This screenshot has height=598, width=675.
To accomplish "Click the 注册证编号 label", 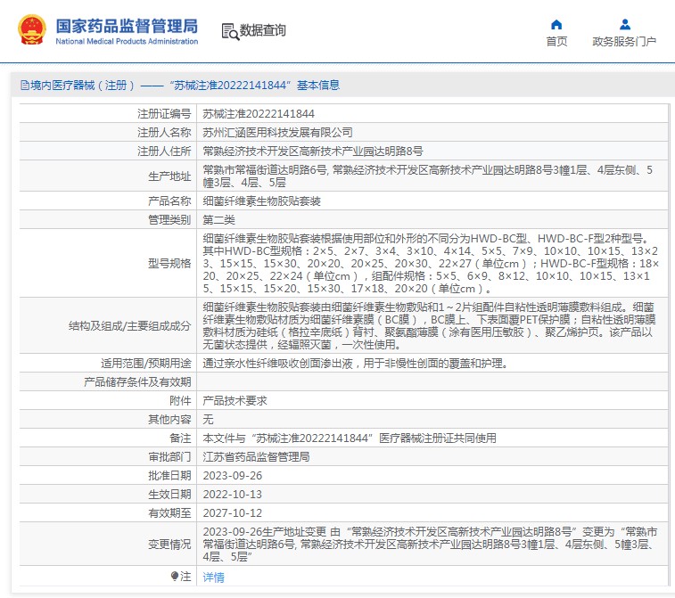I will (x=164, y=113).
